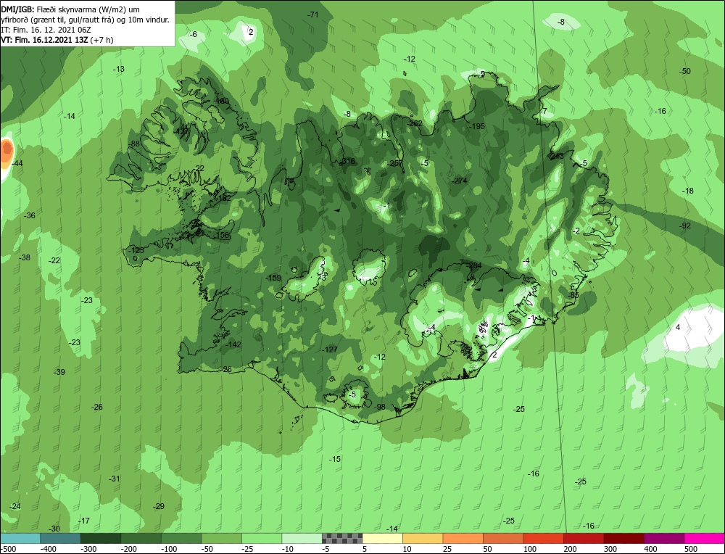Click the magenta swatch above 500
This screenshot has height=554, width=725.
click(x=704, y=538)
